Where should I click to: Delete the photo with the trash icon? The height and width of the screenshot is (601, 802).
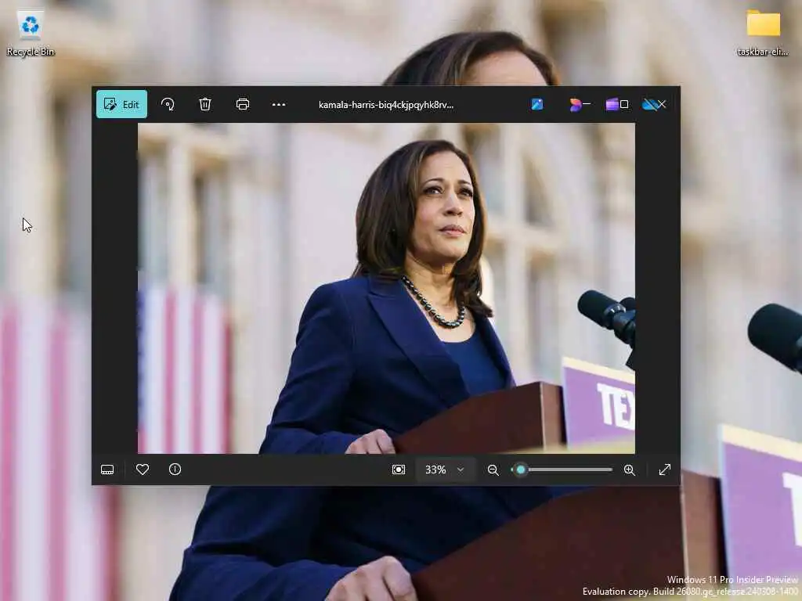[205, 104]
